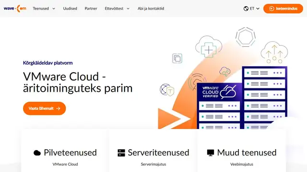Viewport: 307px width, 172px height.
Task: Open the Veebimajutus link
Action: coord(242,164)
